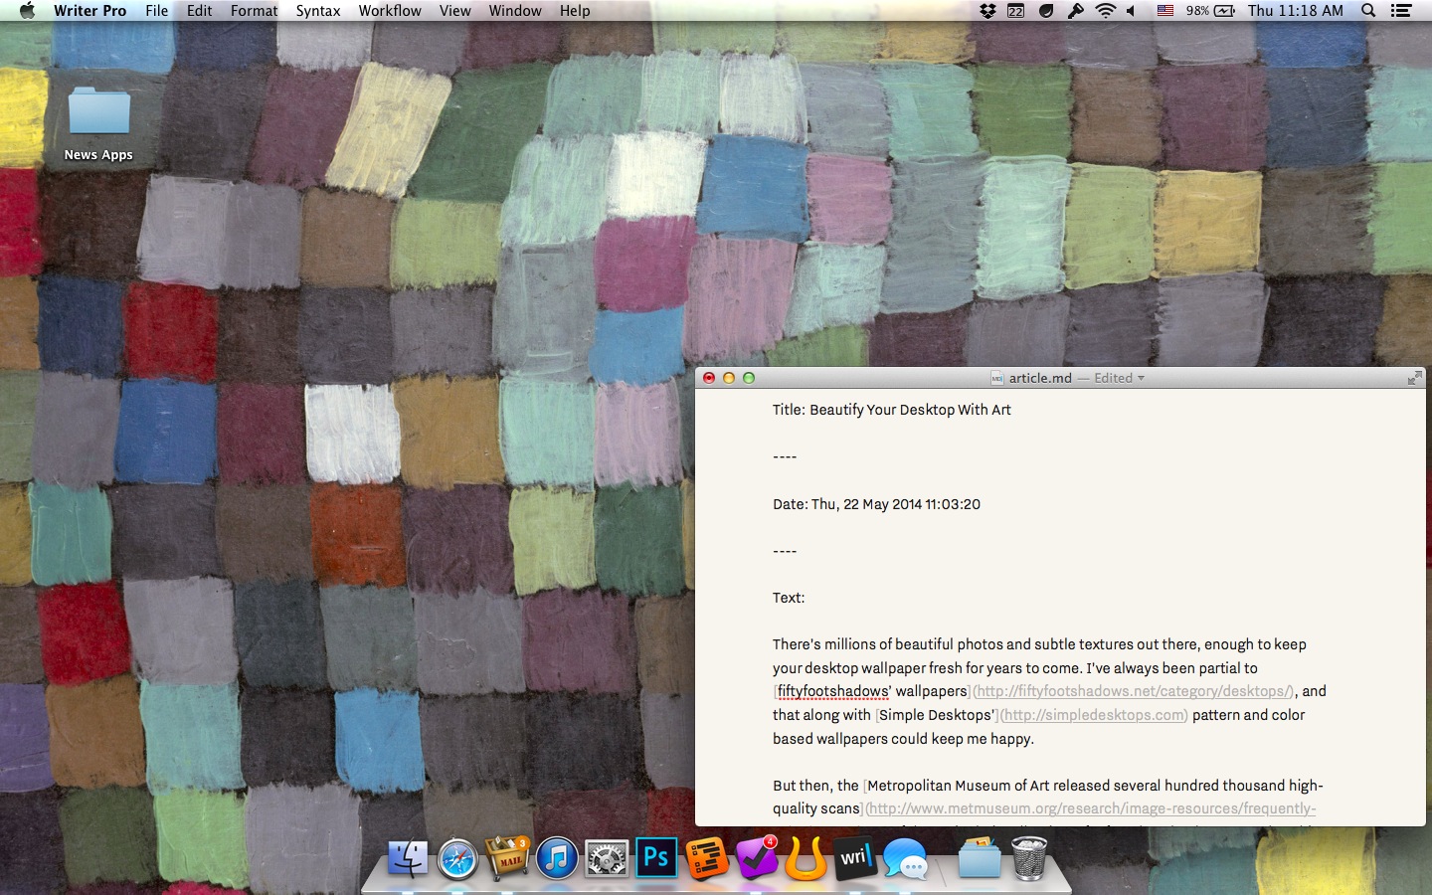Click the fiftyfootshadows.net desktops URL
Viewport: 1432px width, 895px height.
pos(1134,691)
